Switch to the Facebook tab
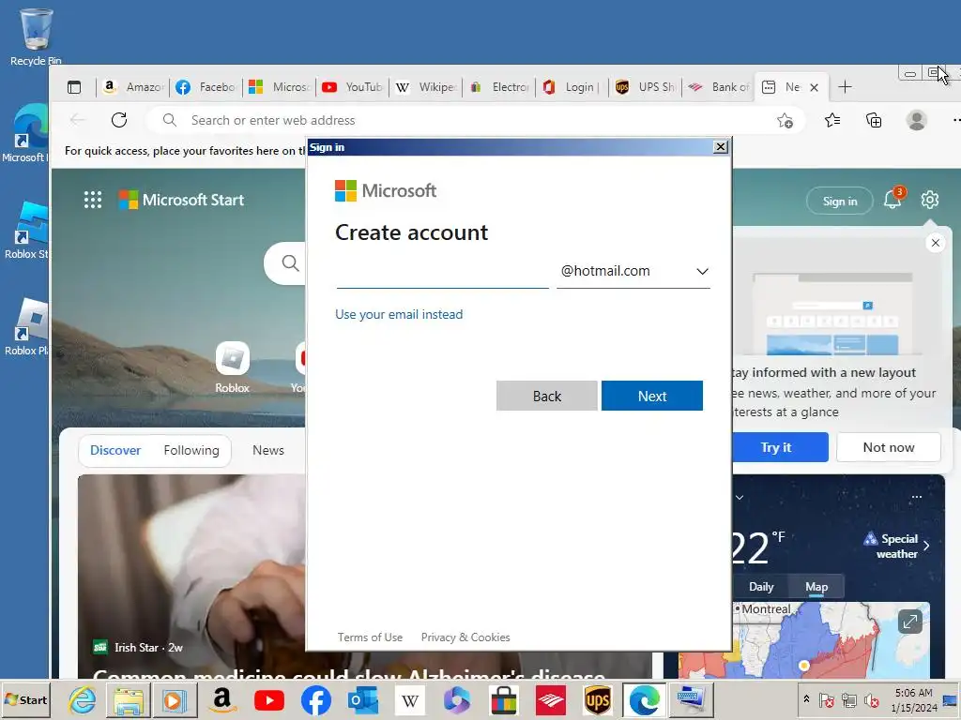This screenshot has height=720, width=961. coord(206,87)
